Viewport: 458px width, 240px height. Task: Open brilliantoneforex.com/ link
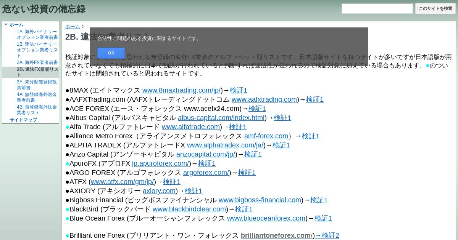277,235
